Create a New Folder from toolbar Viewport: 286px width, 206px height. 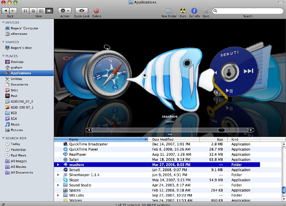(169, 11)
